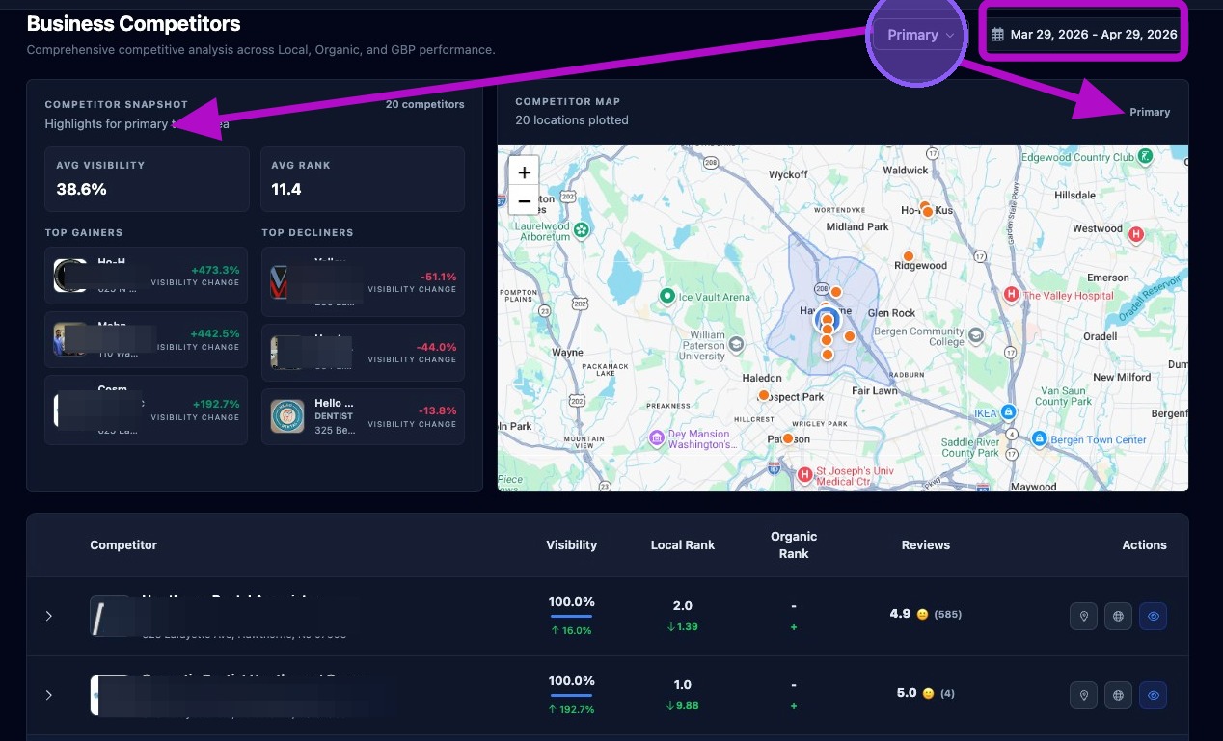Click orange competitor dot near Ridgewood

click(x=908, y=257)
